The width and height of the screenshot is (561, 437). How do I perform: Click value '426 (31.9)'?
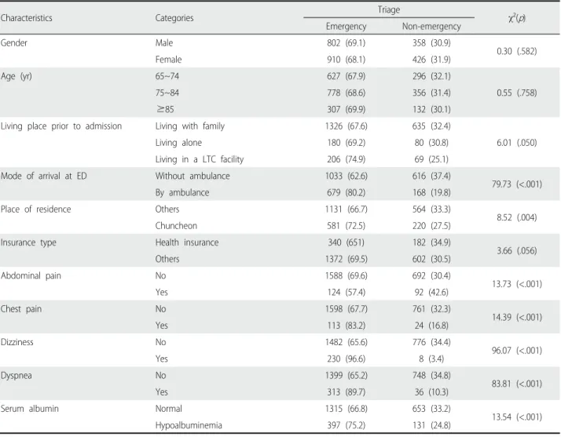tap(431, 60)
